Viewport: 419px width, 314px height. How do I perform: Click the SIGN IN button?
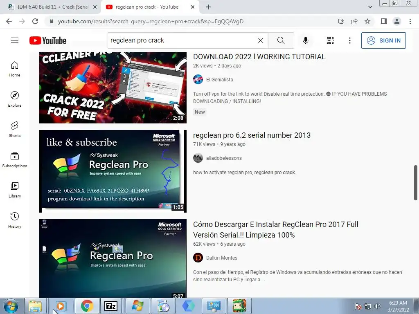[x=383, y=40]
